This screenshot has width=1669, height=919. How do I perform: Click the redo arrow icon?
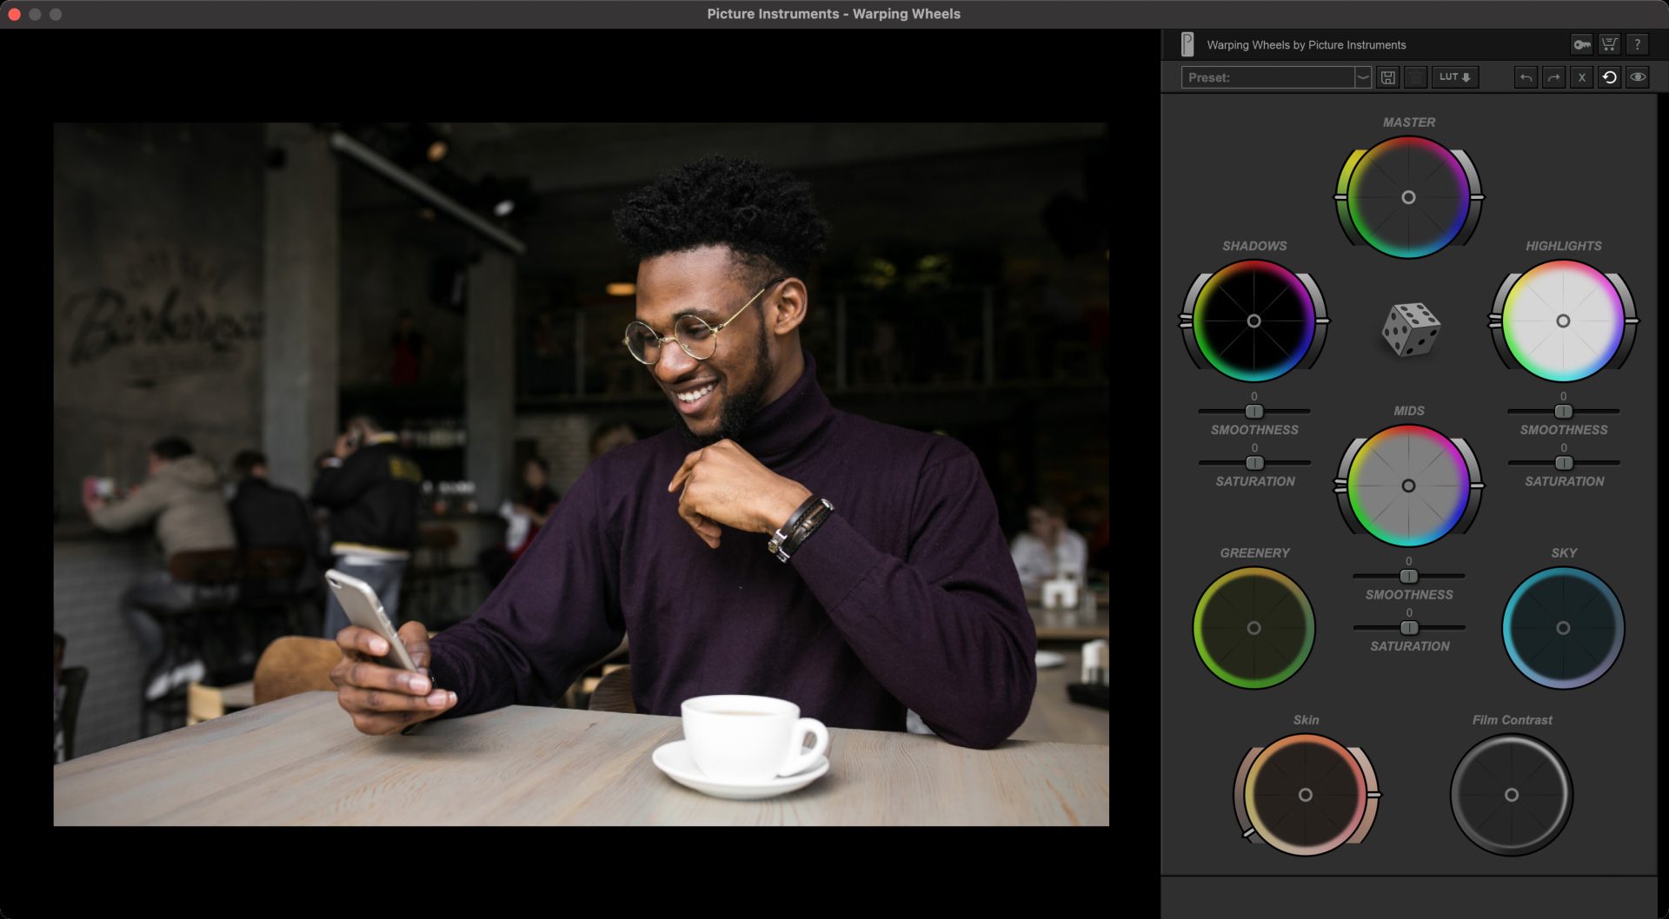pos(1553,77)
